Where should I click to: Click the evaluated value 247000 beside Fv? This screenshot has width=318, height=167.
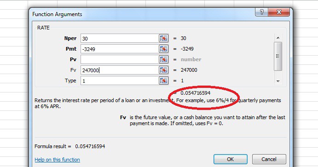click(x=189, y=70)
